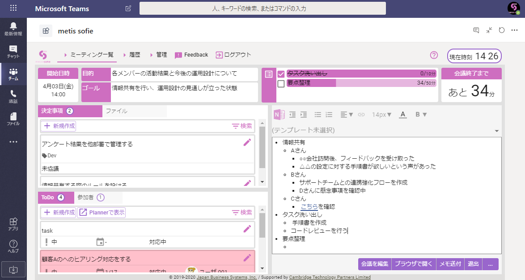Viewport: 525px width, 280px height.
Task: Open more options ellipsis for the tab
Action: pos(515,30)
